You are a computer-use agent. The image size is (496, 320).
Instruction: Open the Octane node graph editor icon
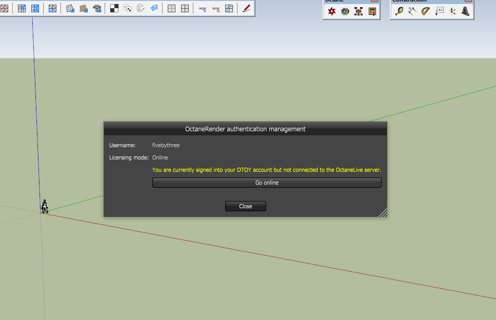coord(359,12)
